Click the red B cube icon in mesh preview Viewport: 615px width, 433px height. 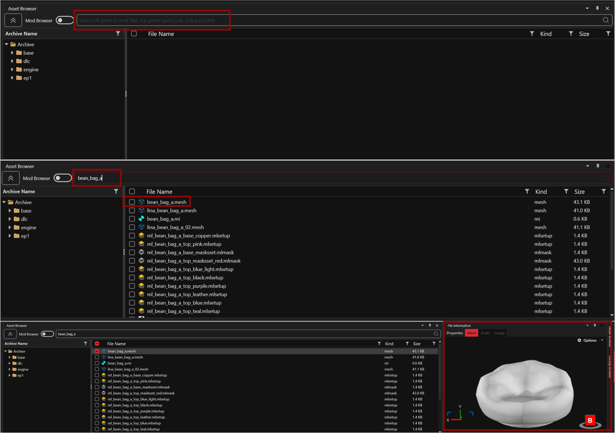pos(590,420)
